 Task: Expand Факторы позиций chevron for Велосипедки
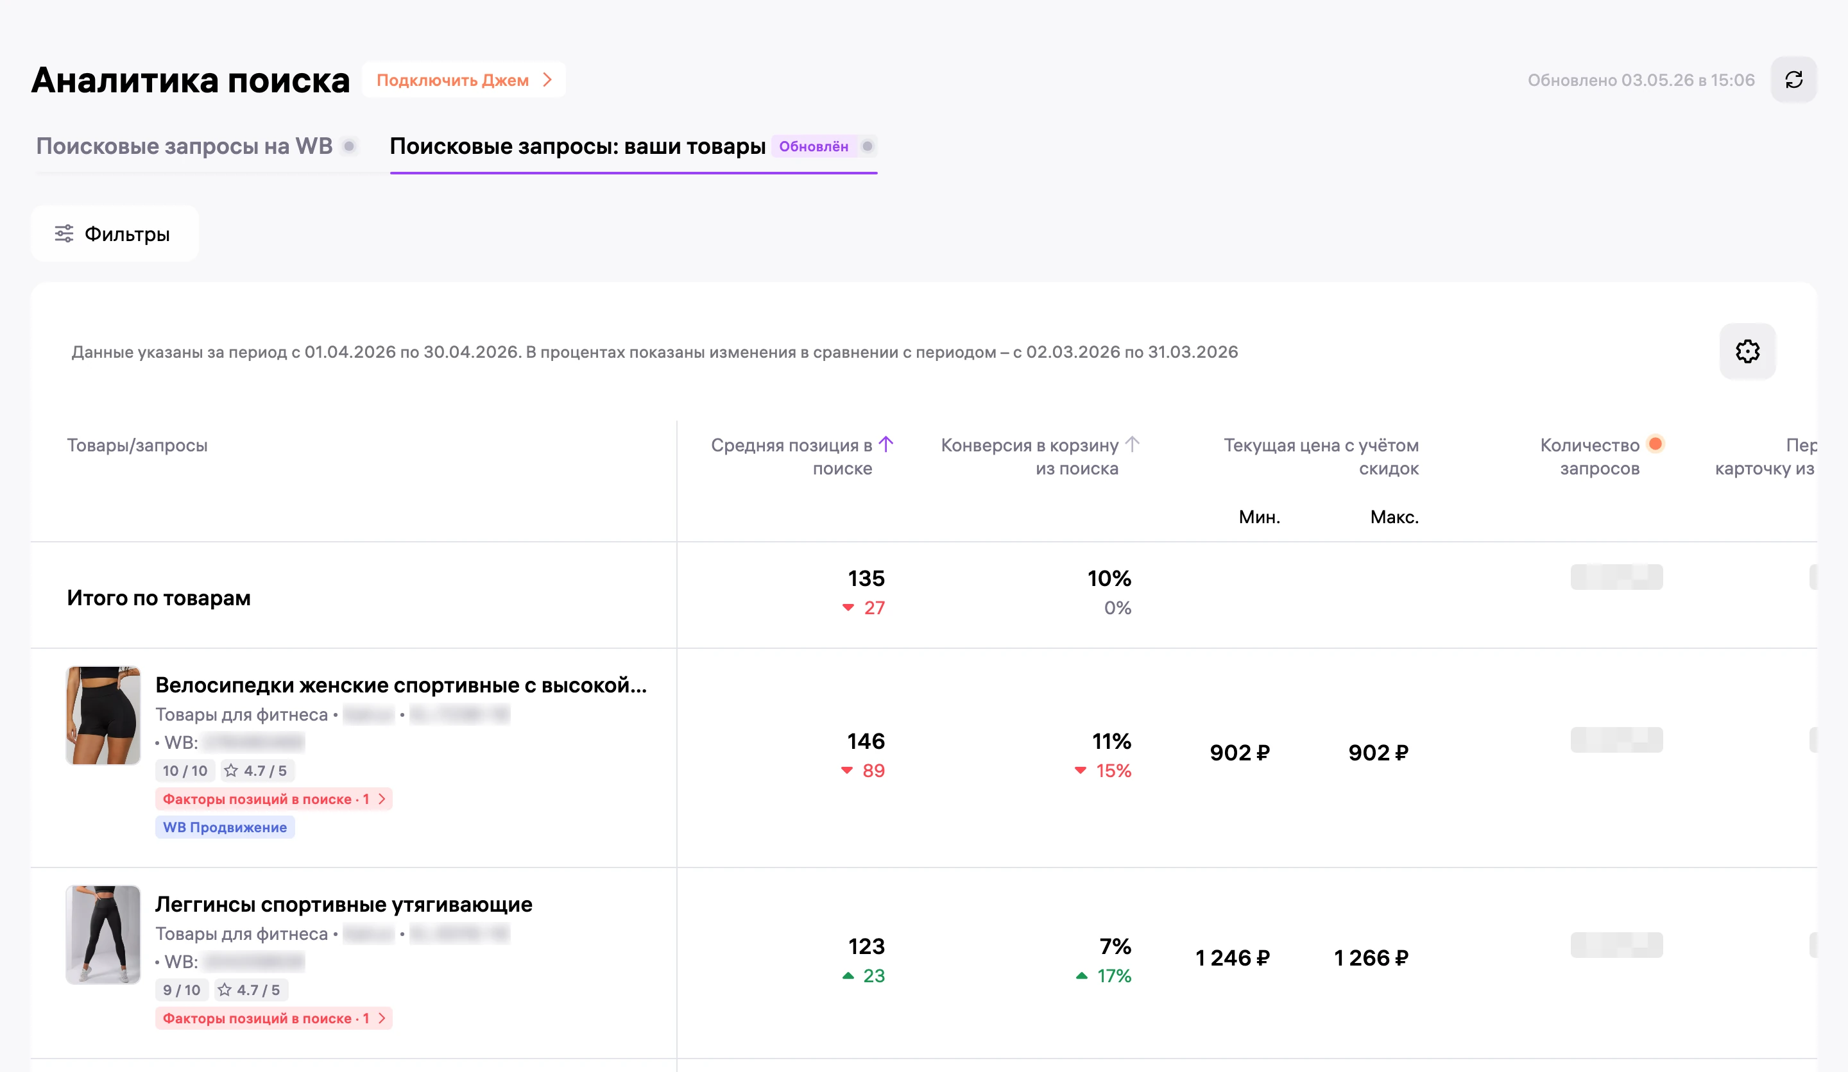coord(382,799)
